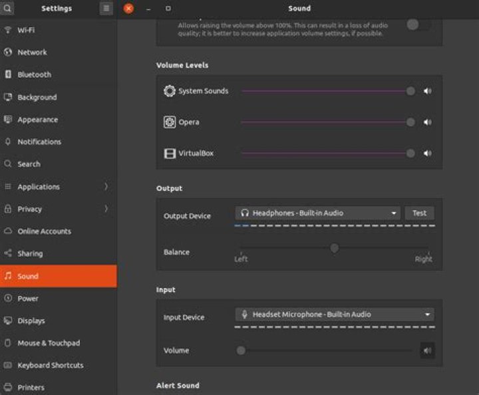Viewport: 479px width, 395px height.
Task: Click the Printers icon in sidebar
Action: (x=8, y=388)
